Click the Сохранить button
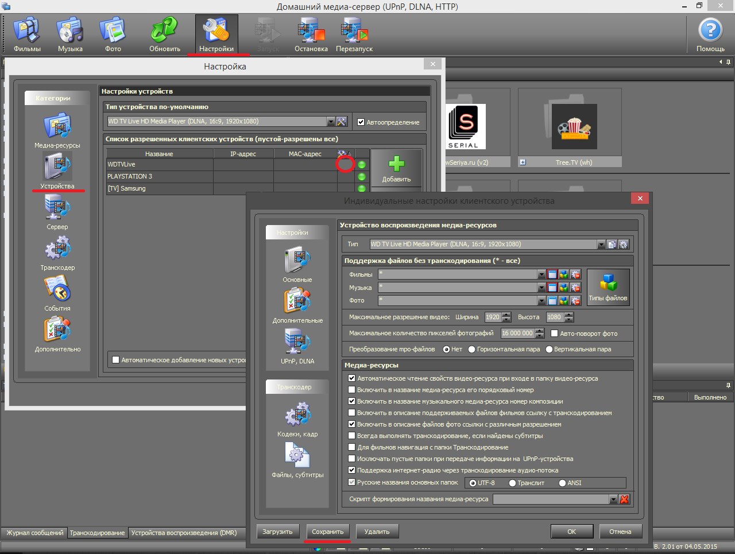735x554 pixels. point(328,532)
